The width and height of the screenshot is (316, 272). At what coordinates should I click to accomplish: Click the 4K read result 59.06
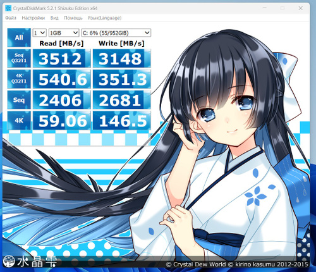click(x=62, y=121)
